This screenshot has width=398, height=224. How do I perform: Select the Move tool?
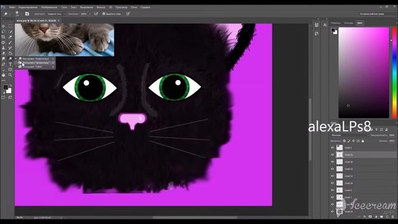click(3, 26)
